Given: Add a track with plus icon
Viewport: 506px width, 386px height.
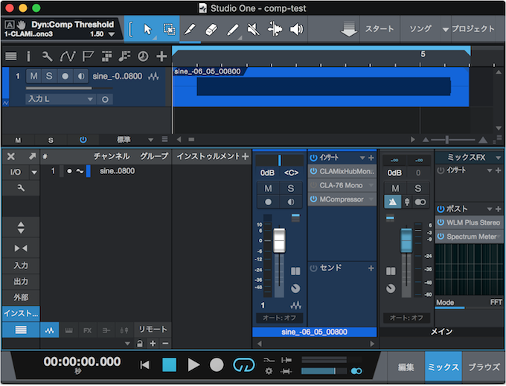Looking at the screenshot, I should click(161, 57).
